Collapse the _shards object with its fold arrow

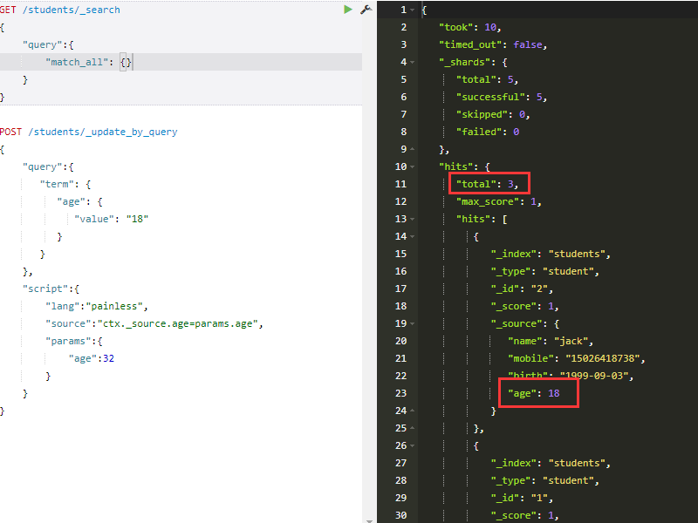pos(410,62)
